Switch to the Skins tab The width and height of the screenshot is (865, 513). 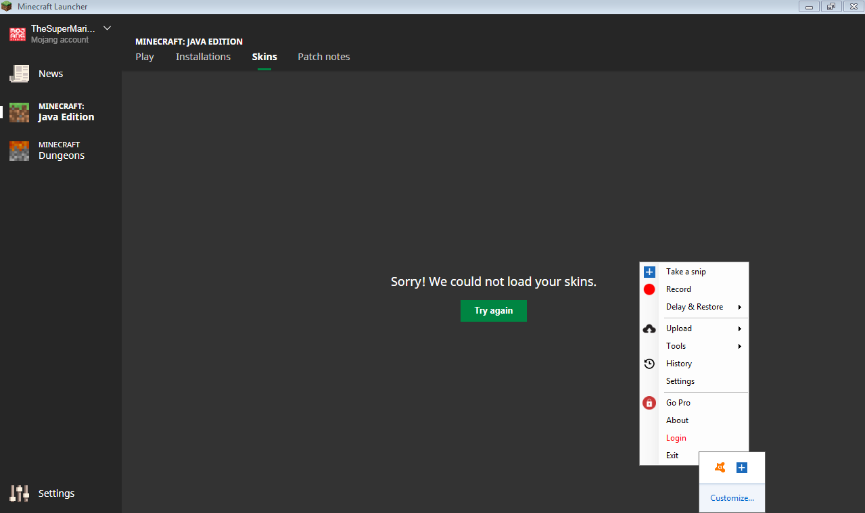coord(264,57)
